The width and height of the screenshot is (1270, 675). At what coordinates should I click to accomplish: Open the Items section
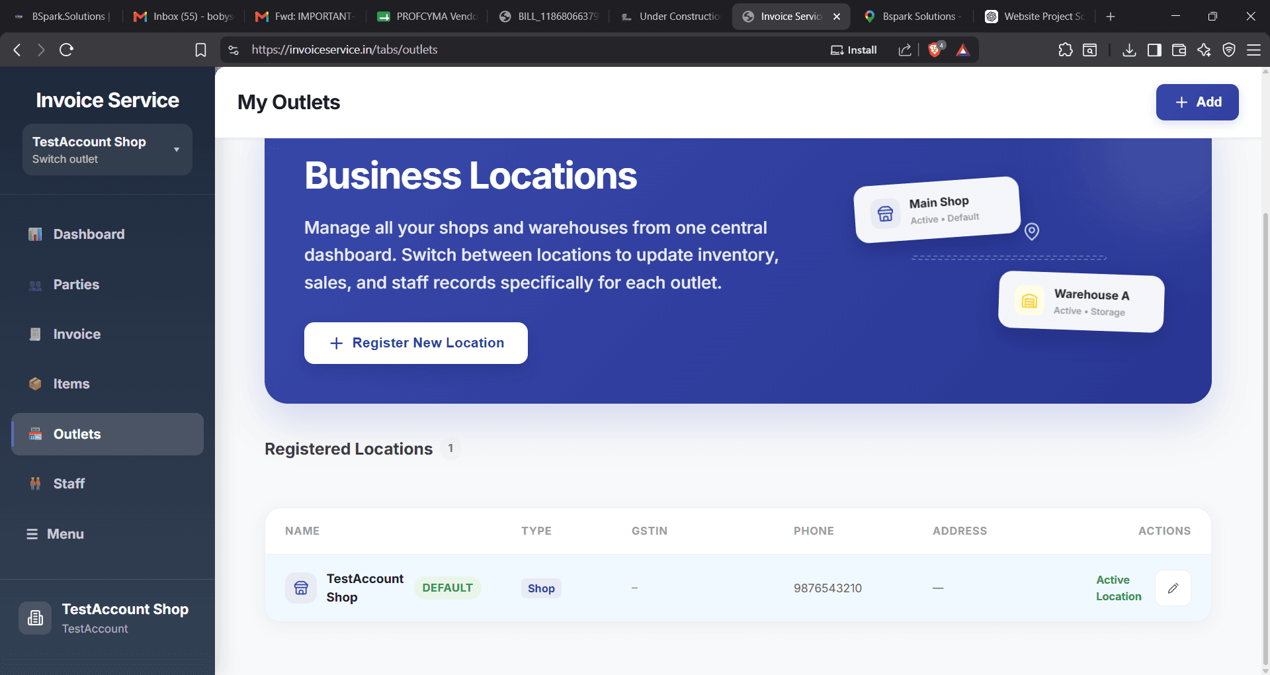pyautogui.click(x=107, y=384)
